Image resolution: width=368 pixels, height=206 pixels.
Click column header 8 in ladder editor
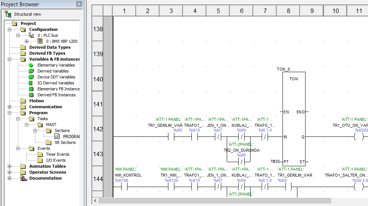click(x=288, y=11)
